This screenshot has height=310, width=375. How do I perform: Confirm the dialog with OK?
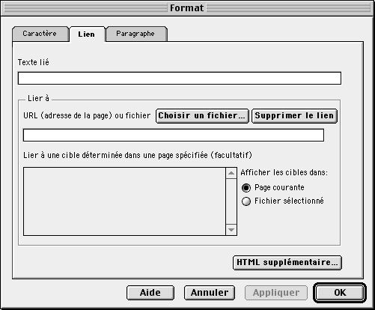click(x=340, y=293)
